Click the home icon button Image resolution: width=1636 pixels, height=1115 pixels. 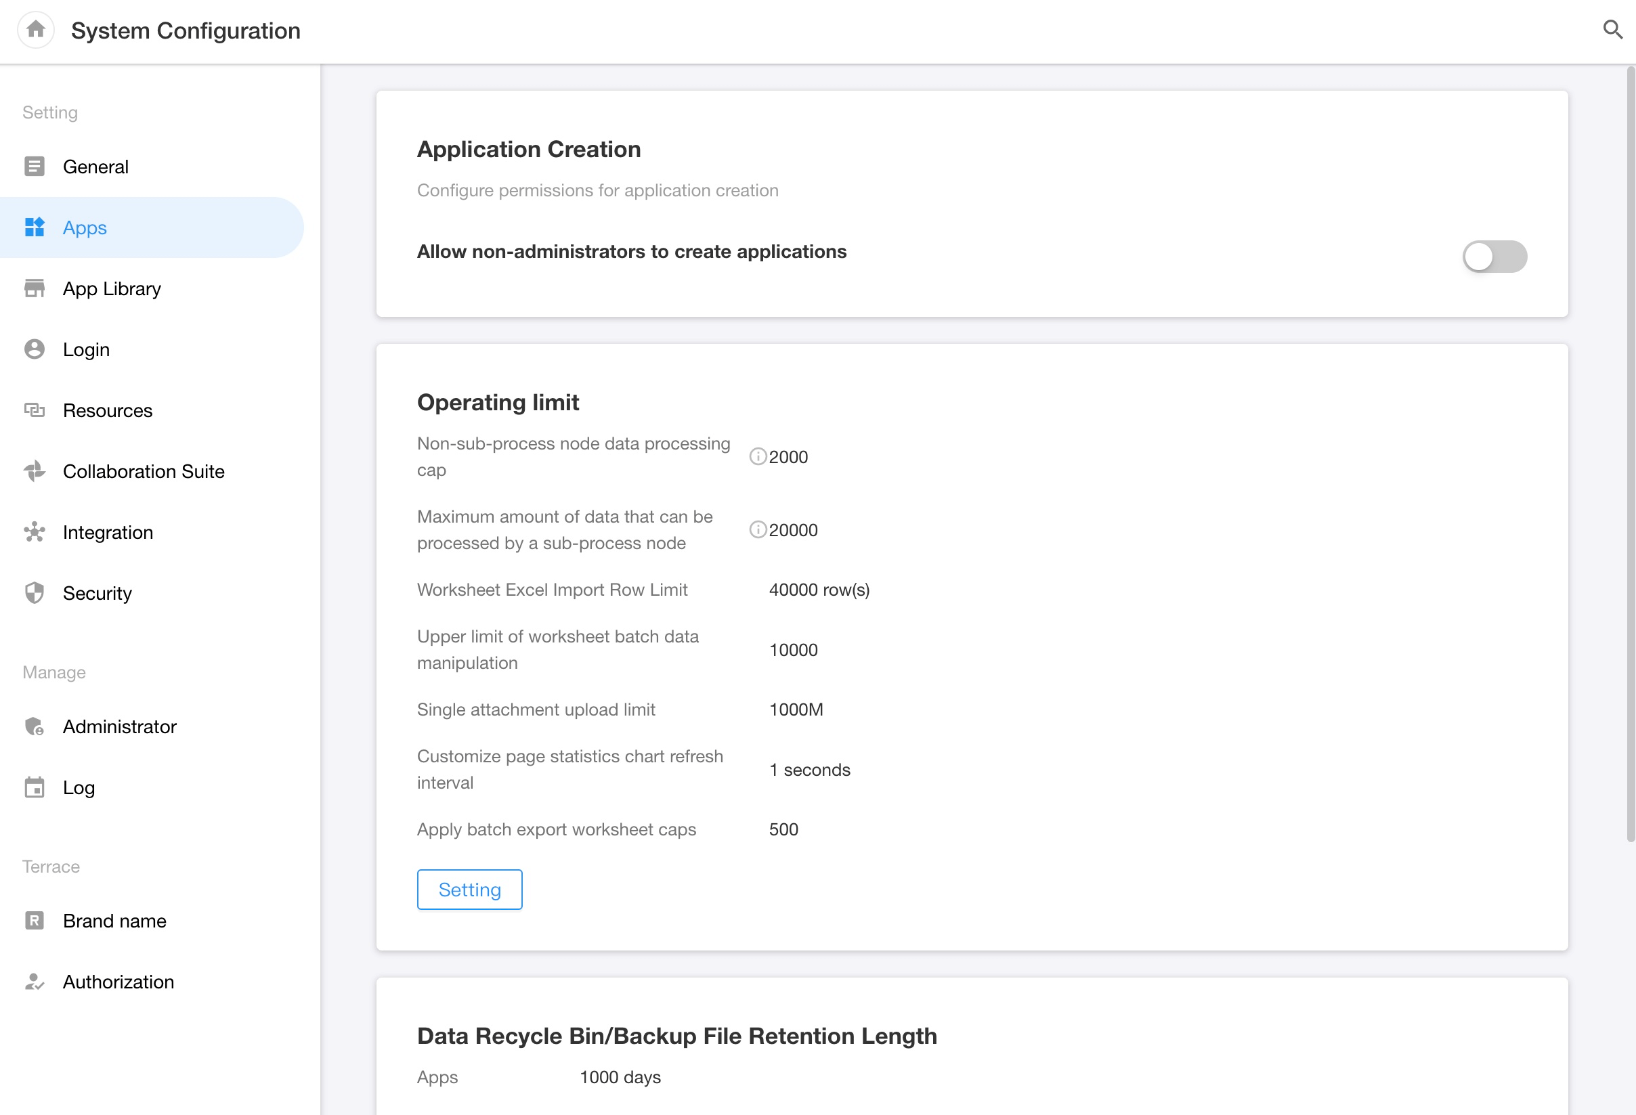[35, 30]
